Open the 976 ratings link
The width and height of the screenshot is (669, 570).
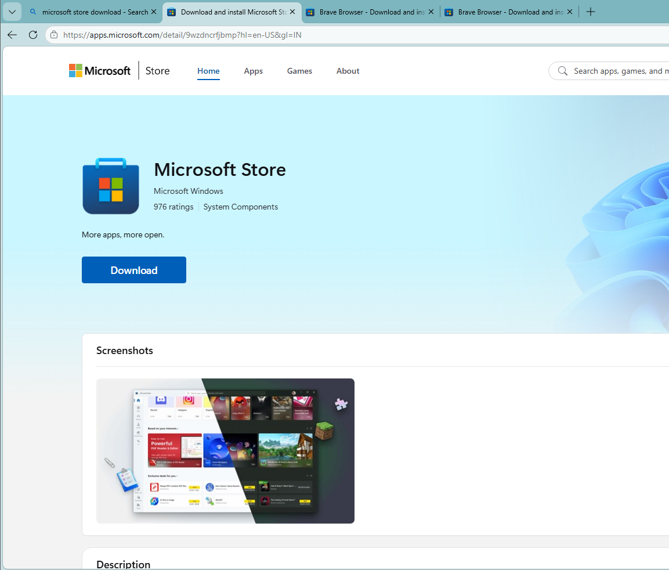(x=173, y=207)
